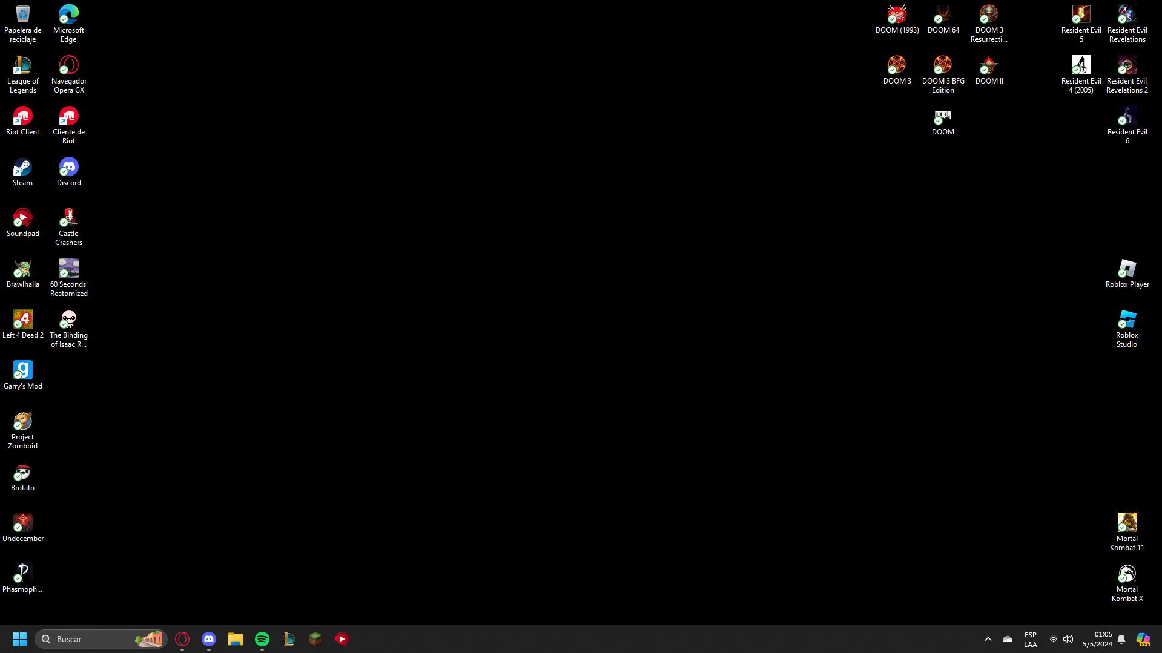Click the Opera GX taskbar button

(182, 639)
